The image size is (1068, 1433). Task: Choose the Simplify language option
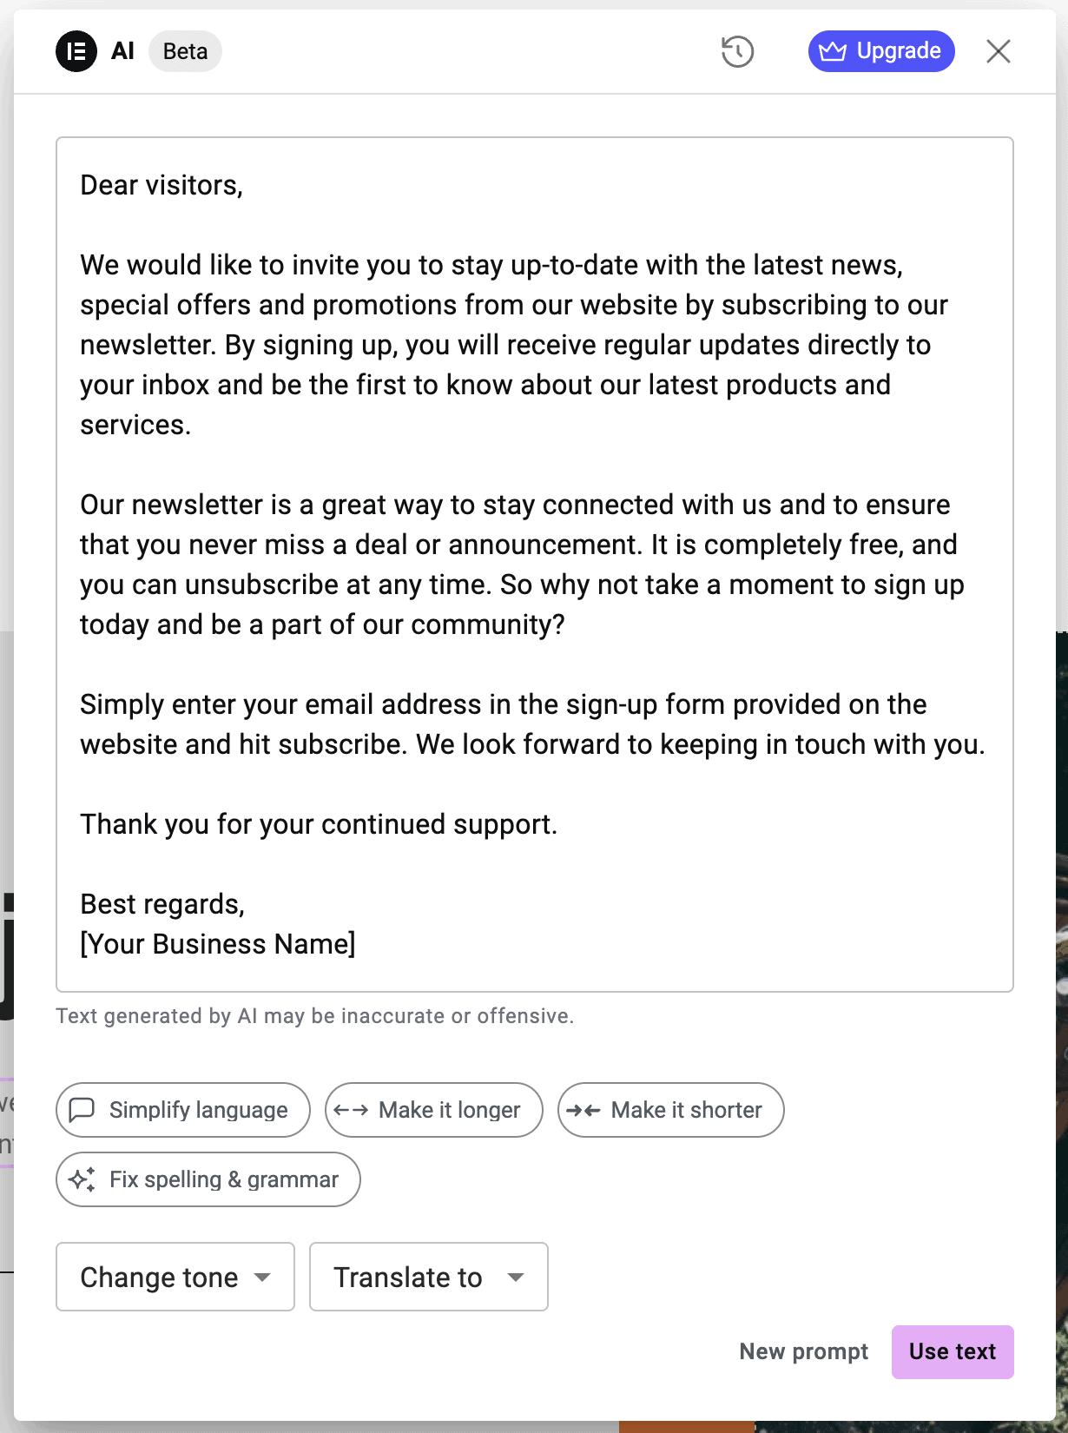point(183,1110)
